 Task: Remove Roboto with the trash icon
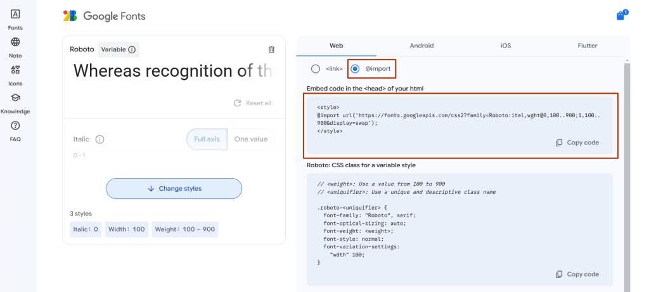pos(271,49)
